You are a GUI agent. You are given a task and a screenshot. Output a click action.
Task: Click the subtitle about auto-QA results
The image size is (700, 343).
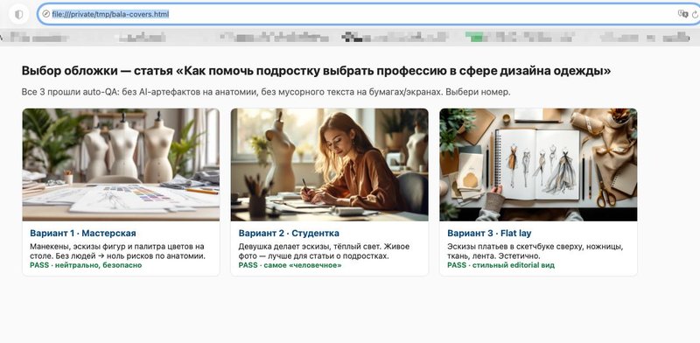coord(266,93)
